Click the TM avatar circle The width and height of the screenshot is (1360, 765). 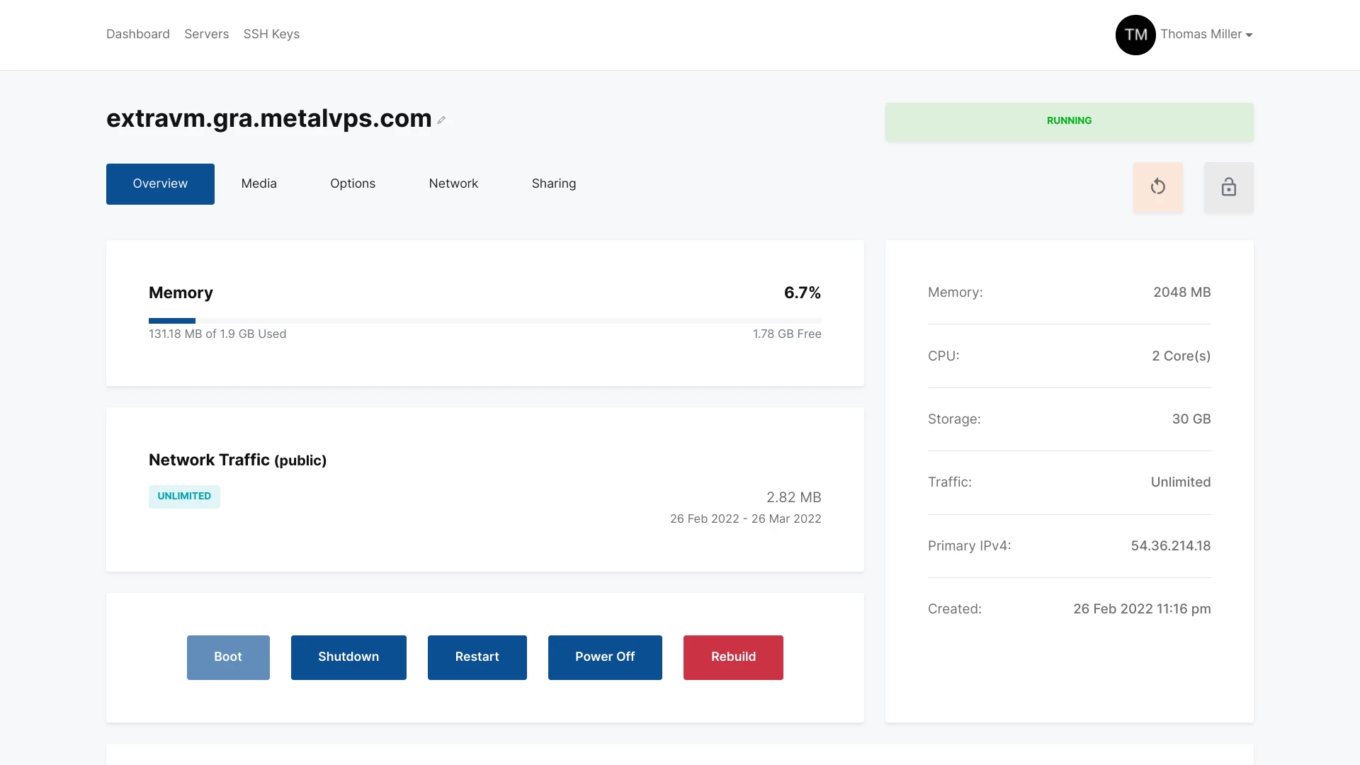pyautogui.click(x=1135, y=35)
